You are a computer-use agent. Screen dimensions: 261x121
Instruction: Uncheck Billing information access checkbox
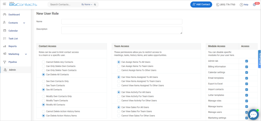coord(247,67)
